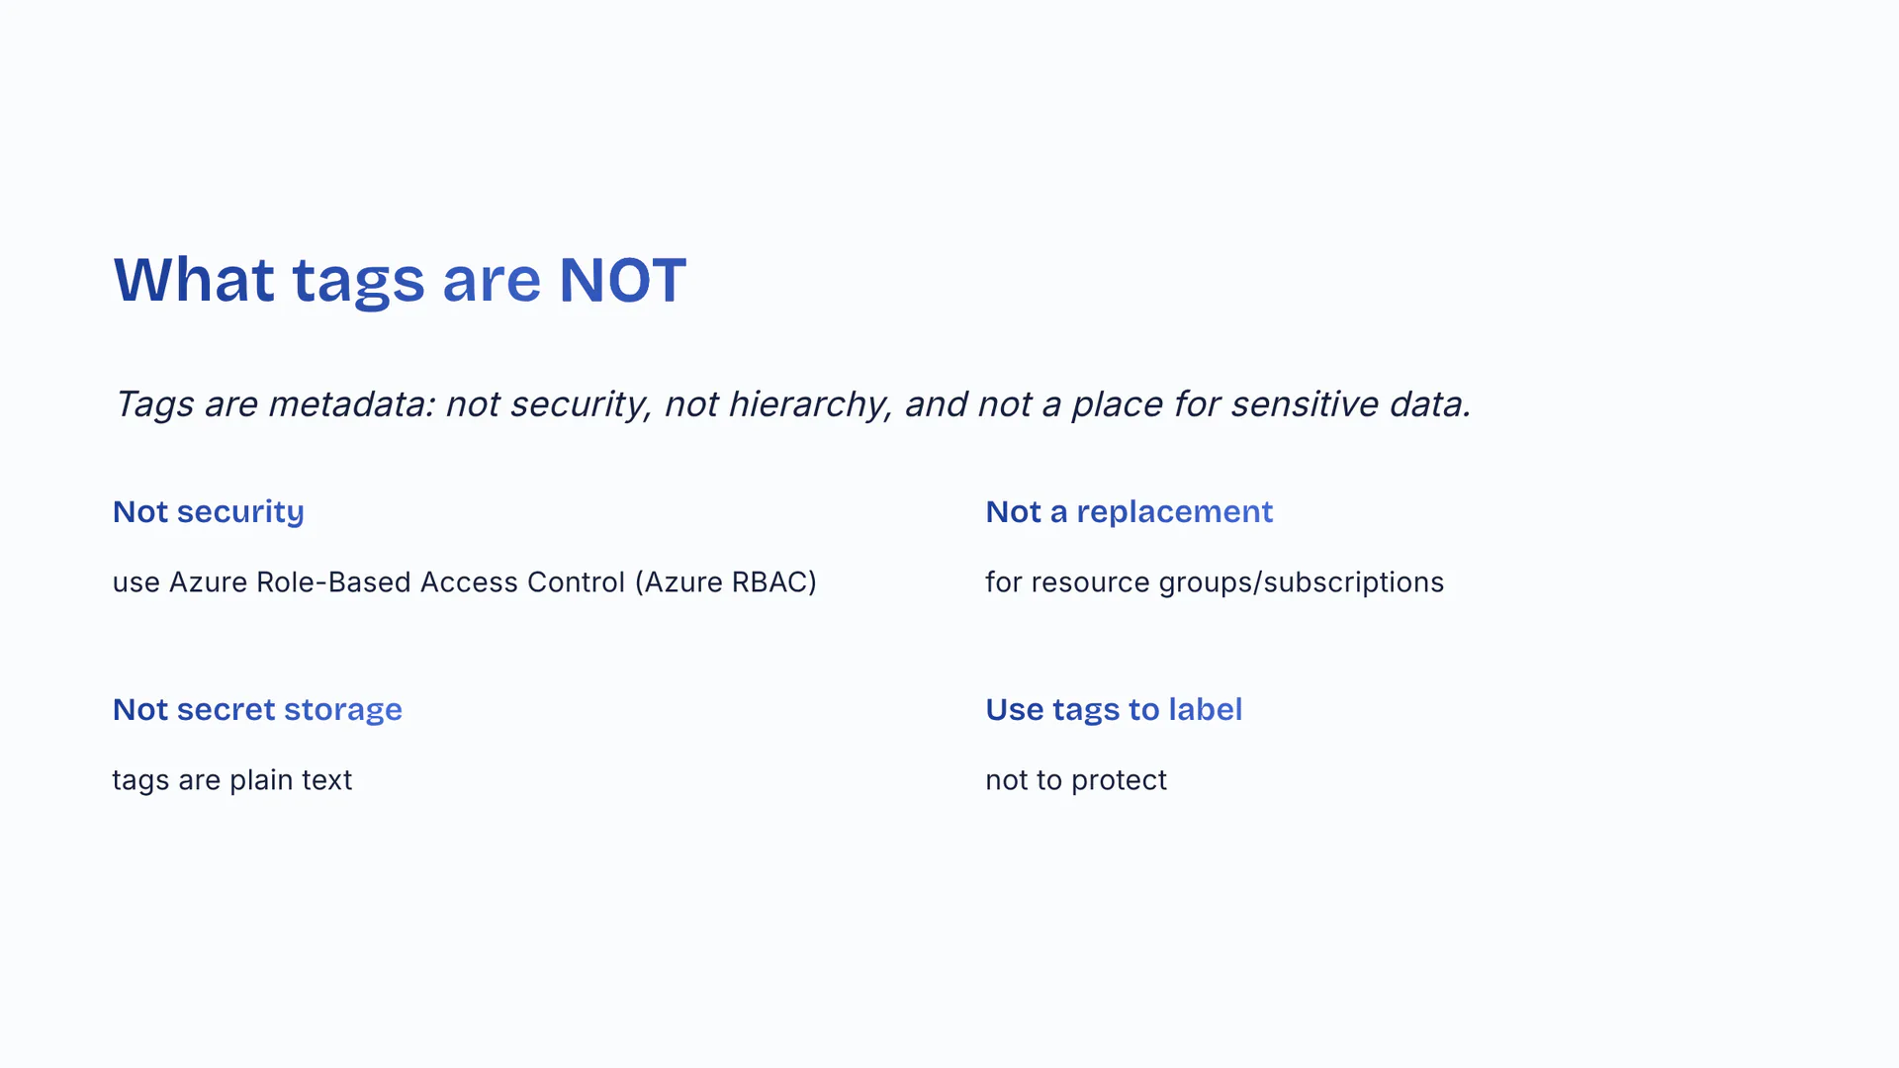1899x1068 pixels.
Task: Click the word 'What' in the title
Action: [x=194, y=280]
